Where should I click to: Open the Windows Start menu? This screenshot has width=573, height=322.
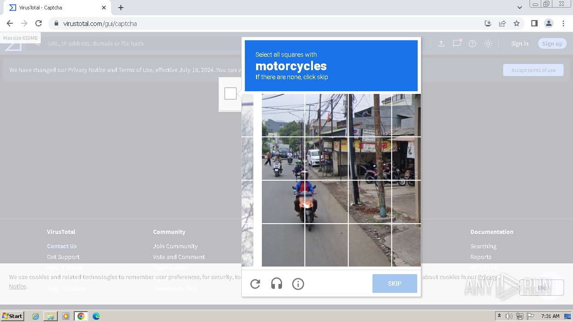pos(13,316)
